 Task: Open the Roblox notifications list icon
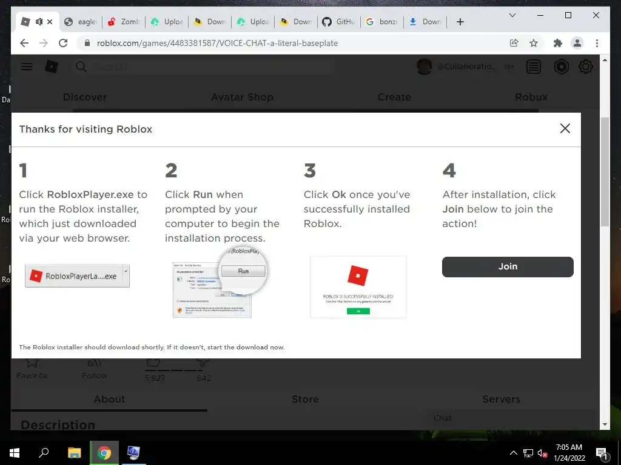pos(534,67)
